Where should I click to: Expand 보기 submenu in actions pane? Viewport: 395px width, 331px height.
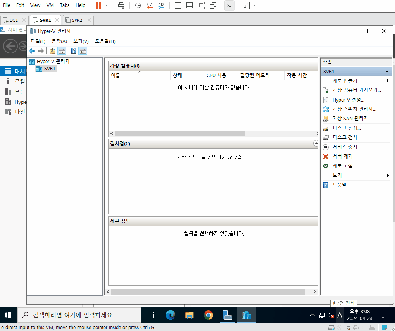[x=388, y=175]
